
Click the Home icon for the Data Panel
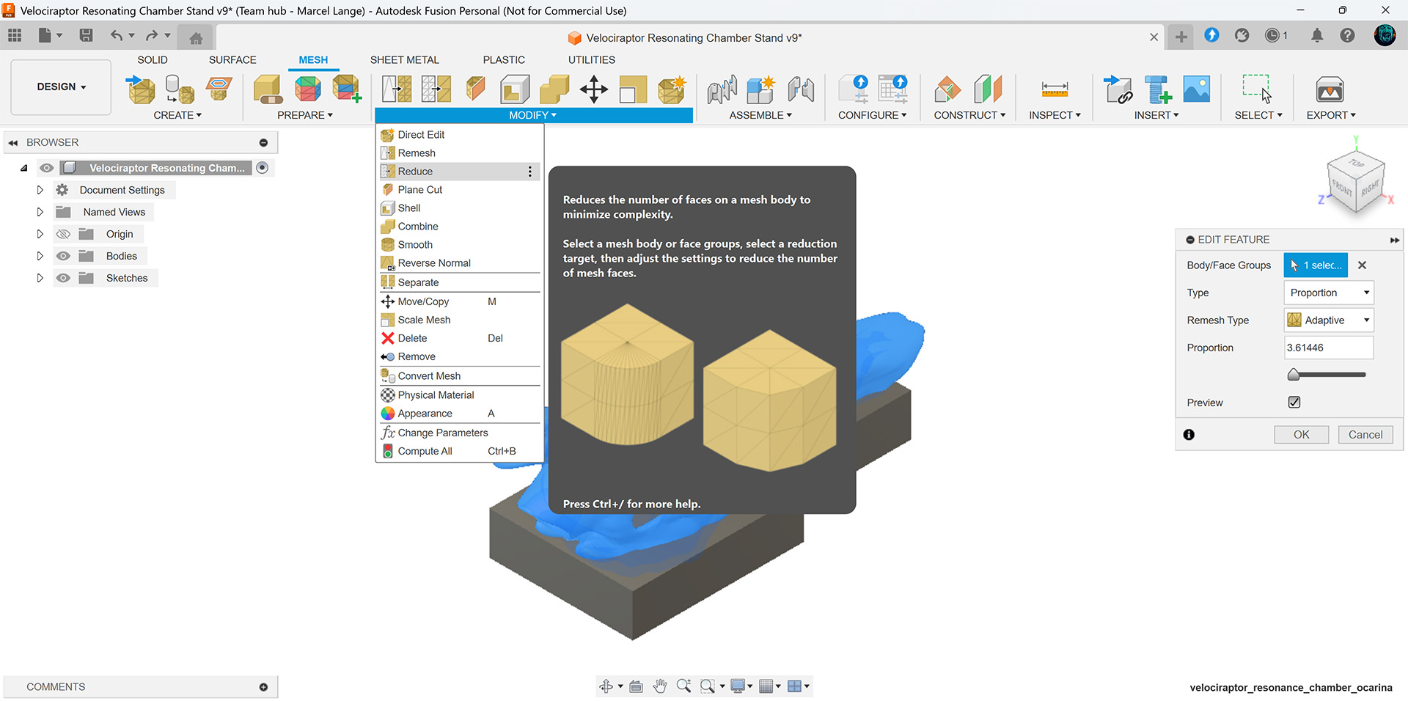(196, 38)
